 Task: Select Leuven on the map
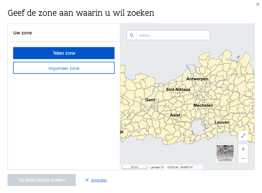(222, 122)
